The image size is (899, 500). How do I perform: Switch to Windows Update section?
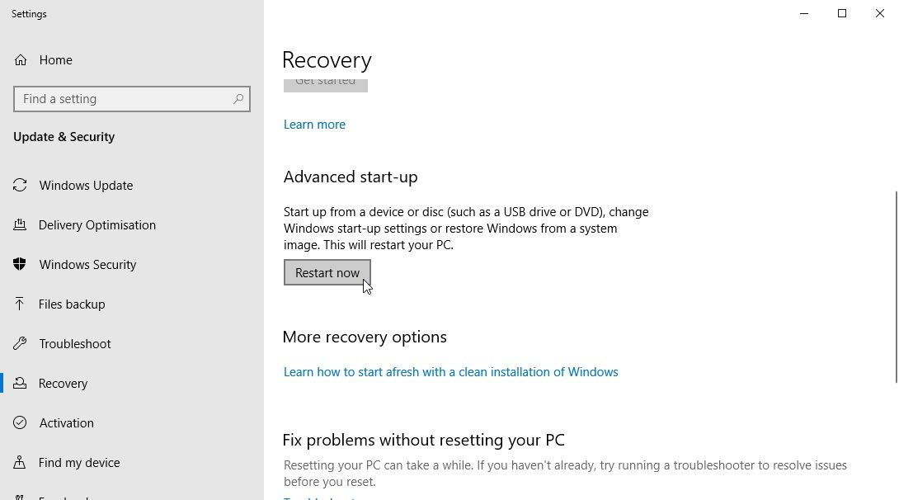point(86,185)
